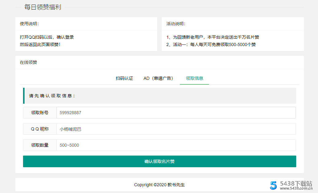Click the 使用说明 panel header
Screen dimensions: 318x193
tap(27, 23)
